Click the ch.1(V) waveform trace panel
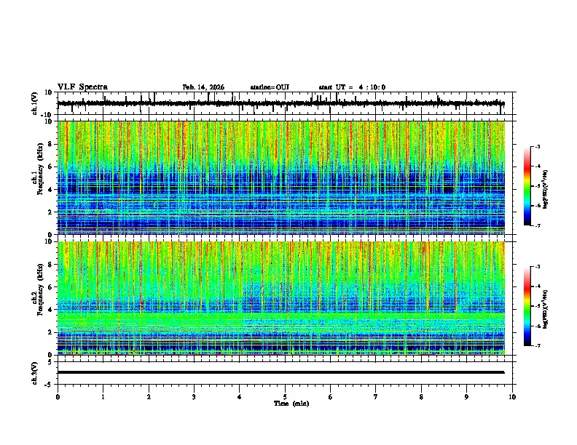577x445 pixels. (285, 103)
